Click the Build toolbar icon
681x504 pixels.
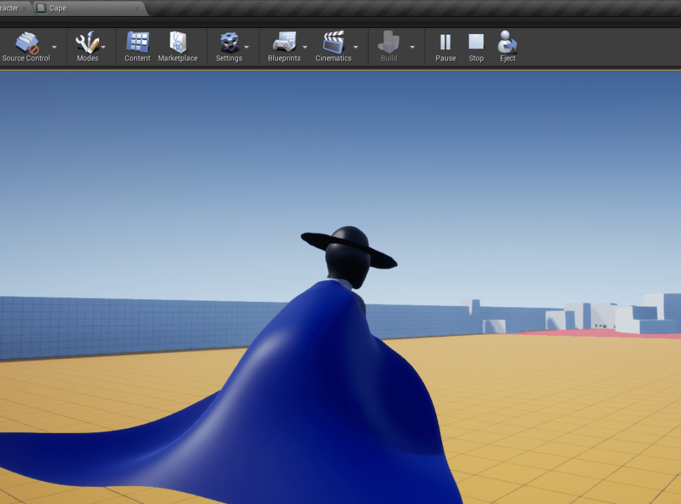(388, 43)
